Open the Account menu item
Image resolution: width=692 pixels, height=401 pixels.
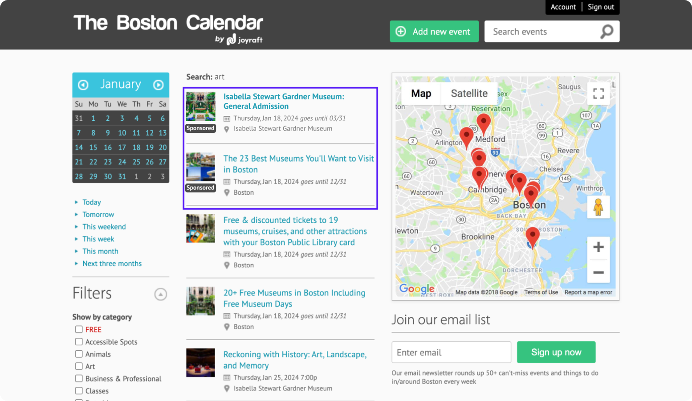tap(563, 7)
